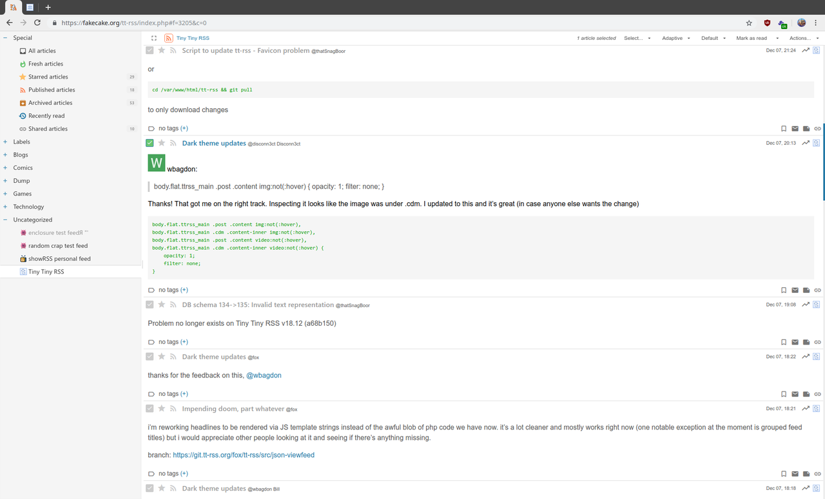Star the selected 'Dark theme updates' article
Viewport: 825px width, 499px height.
point(162,143)
